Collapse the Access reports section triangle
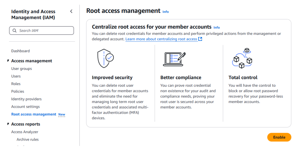This screenshot has width=301, height=156. [8, 124]
